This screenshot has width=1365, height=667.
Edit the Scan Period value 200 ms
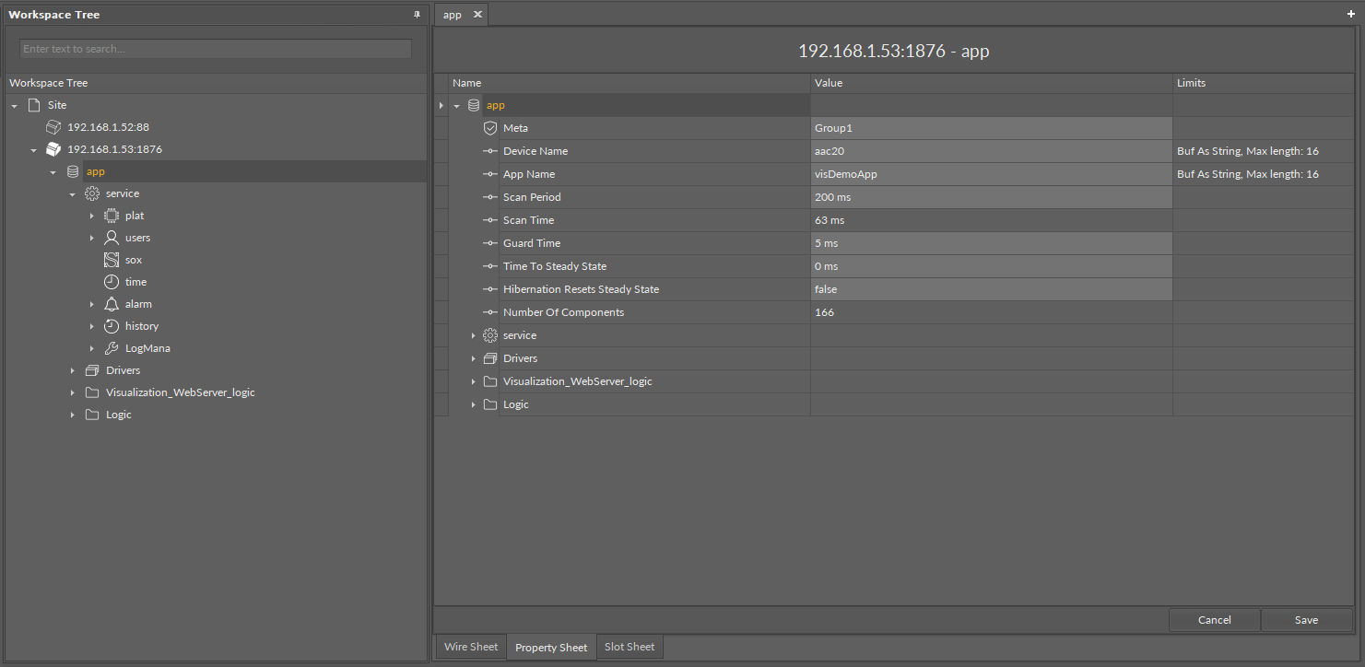[x=992, y=197]
